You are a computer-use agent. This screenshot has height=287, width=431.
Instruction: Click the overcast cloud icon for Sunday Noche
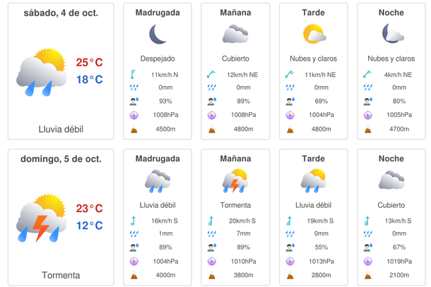(x=391, y=181)
